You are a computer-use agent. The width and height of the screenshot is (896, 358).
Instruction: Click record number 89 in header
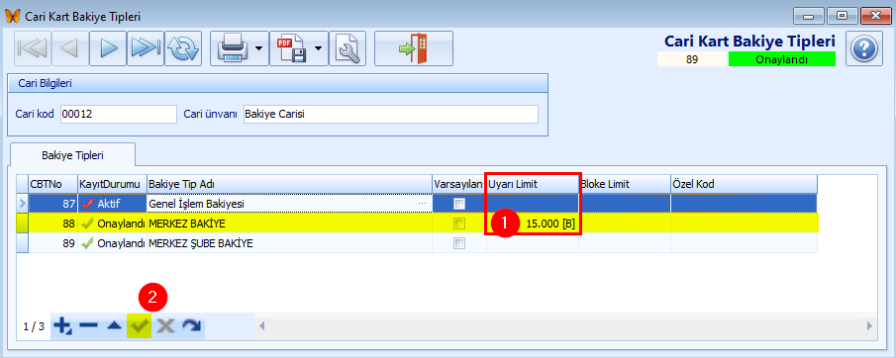pos(692,59)
